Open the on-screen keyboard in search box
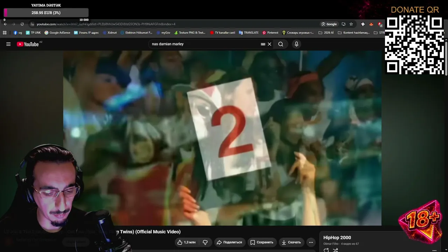Viewport: 448px width, 252px height. tap(263, 44)
